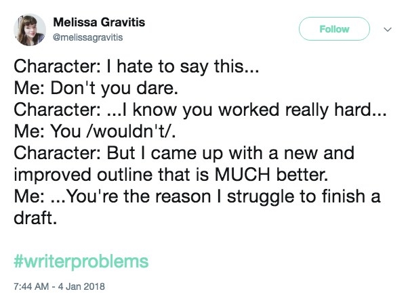Viewport: 408px width, 300px height.
Task: Click the capitalized word "MUCH"
Action: (x=242, y=175)
